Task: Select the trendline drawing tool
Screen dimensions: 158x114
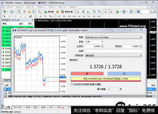Action: pos(26,16)
